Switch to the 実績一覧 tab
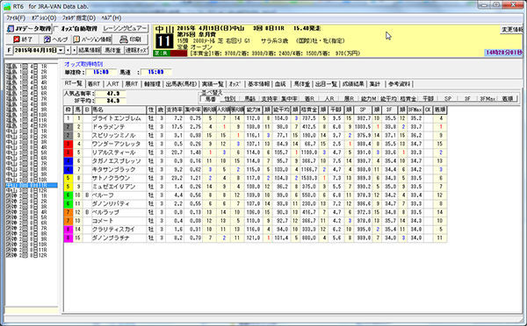 (x=213, y=84)
